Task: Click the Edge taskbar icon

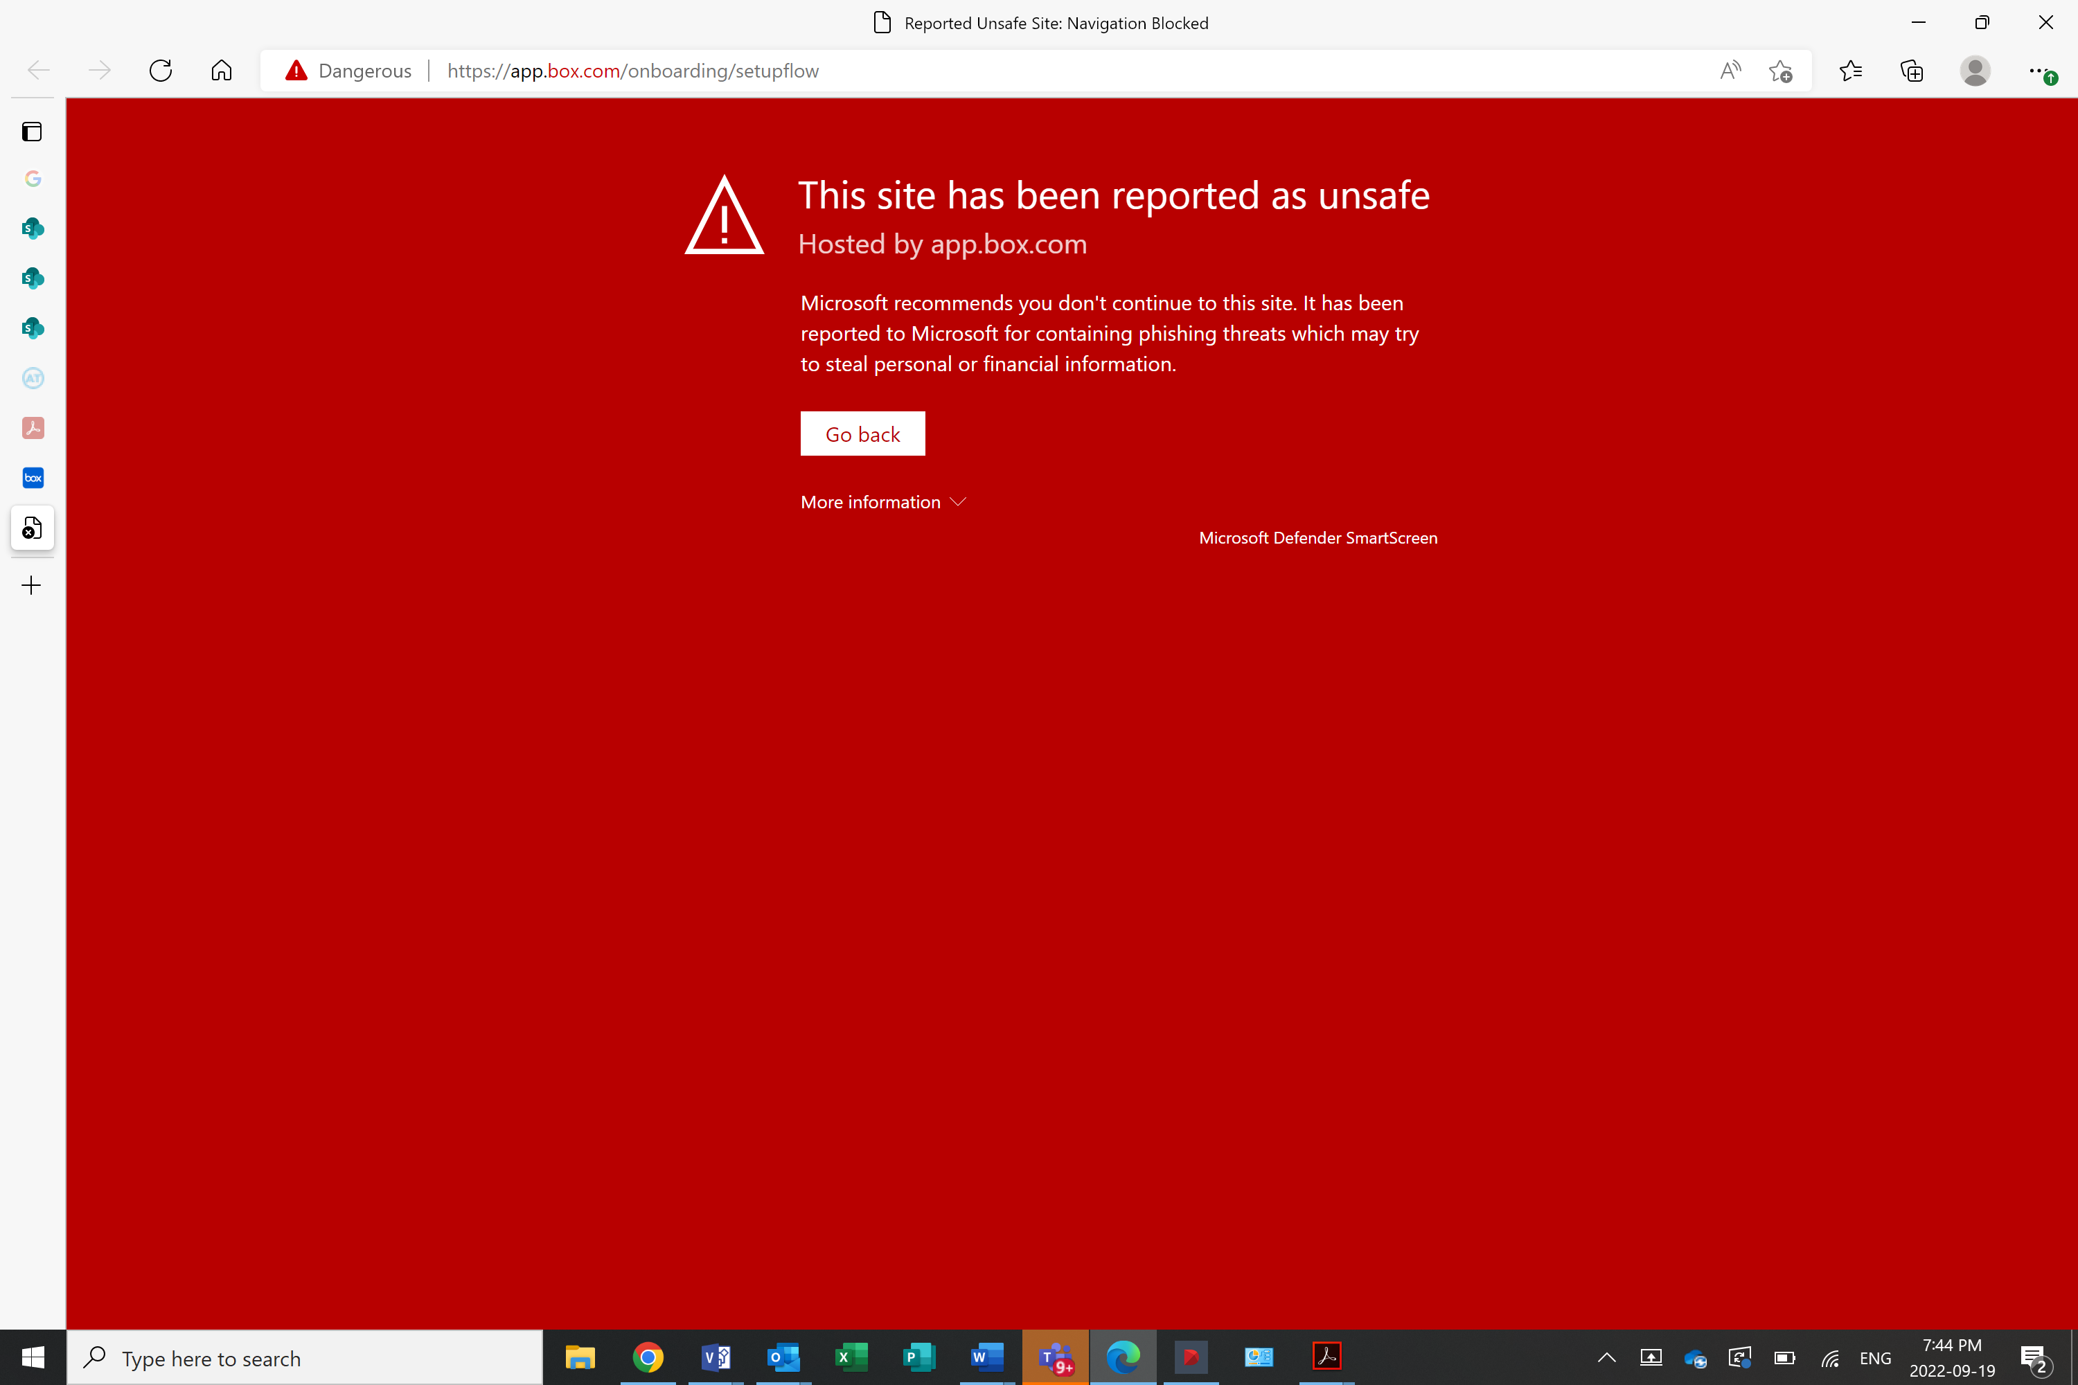Action: [x=1123, y=1357]
